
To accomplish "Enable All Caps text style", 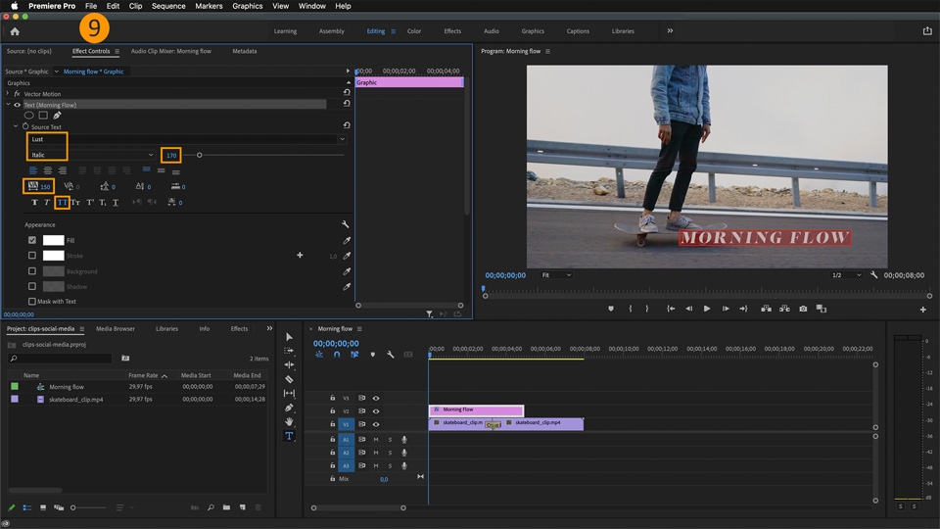I will (63, 203).
